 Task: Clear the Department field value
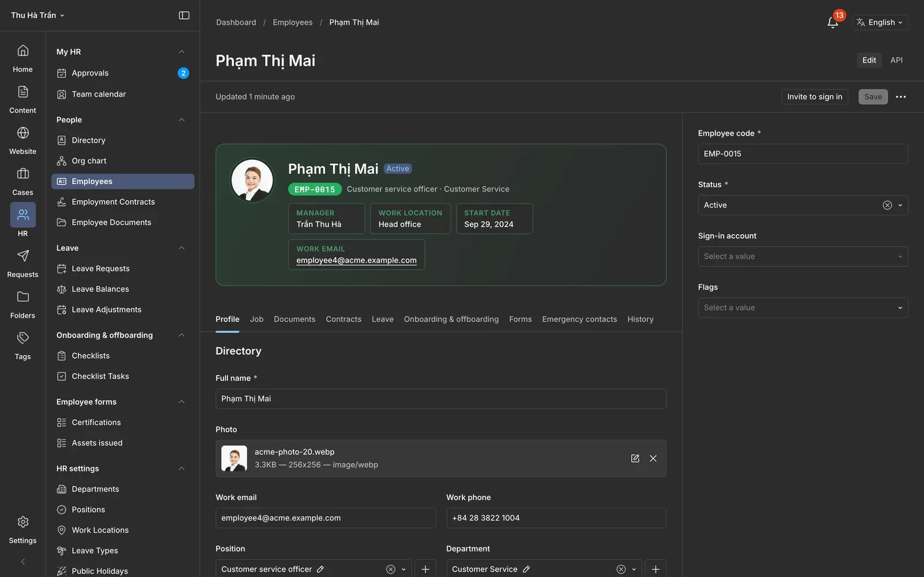click(621, 569)
